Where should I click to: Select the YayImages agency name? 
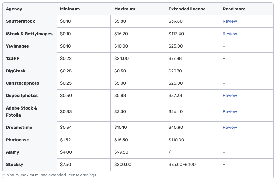[17, 46]
